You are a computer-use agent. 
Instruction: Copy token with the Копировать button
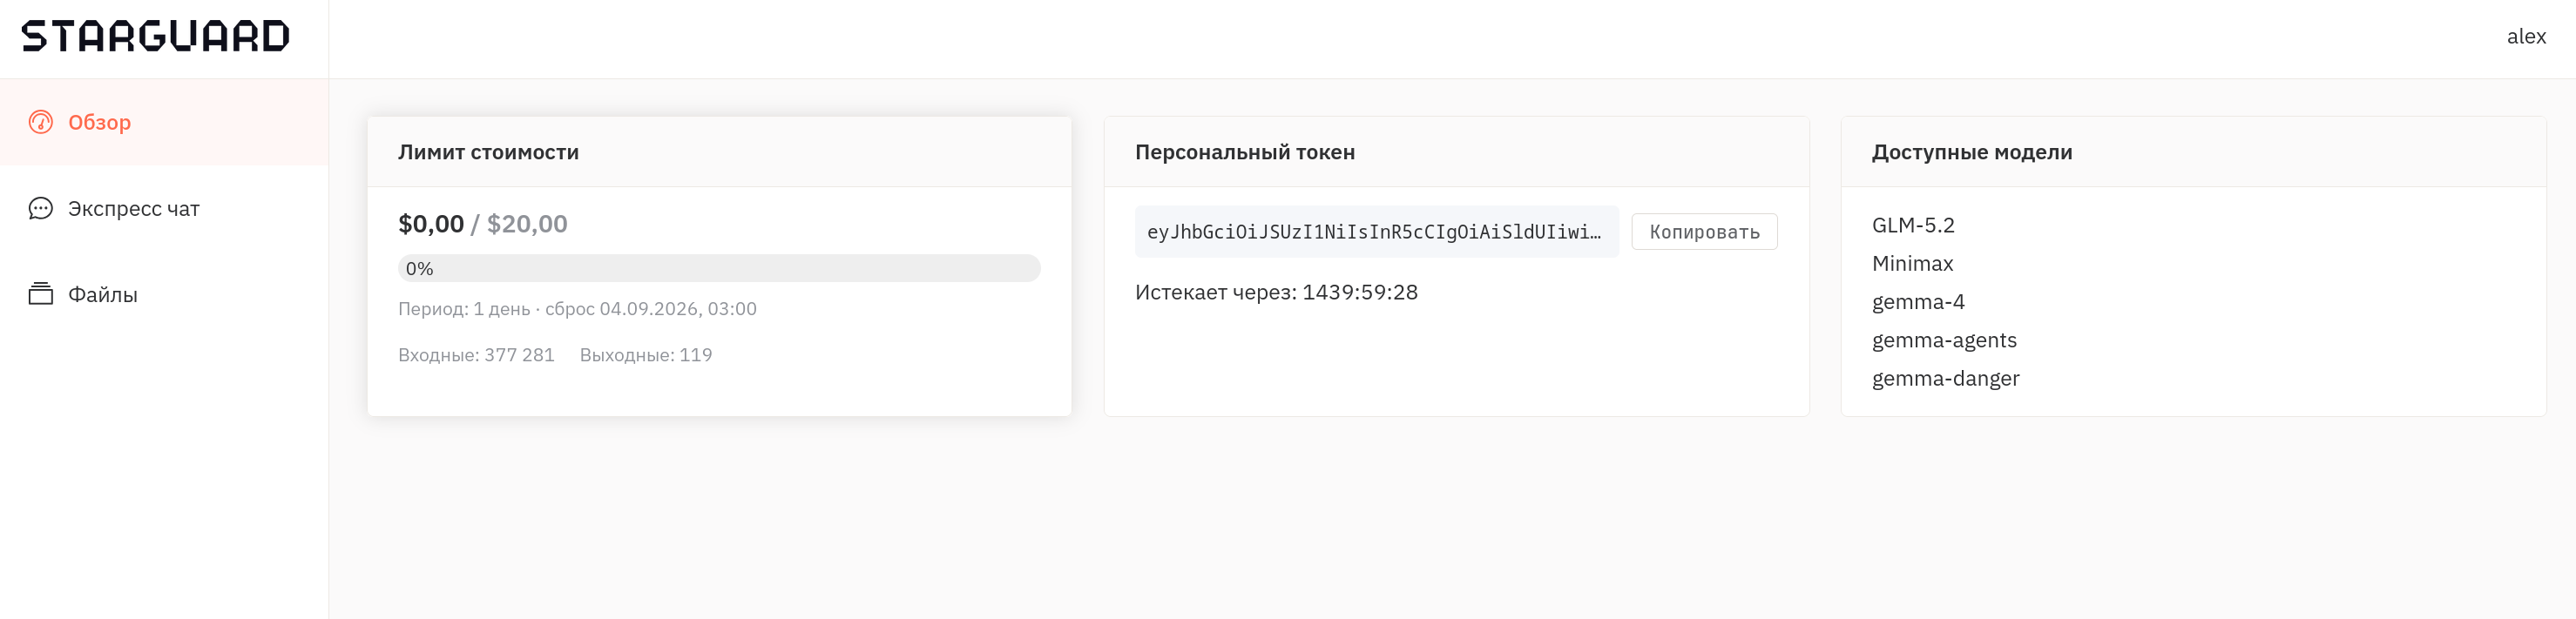[1704, 232]
